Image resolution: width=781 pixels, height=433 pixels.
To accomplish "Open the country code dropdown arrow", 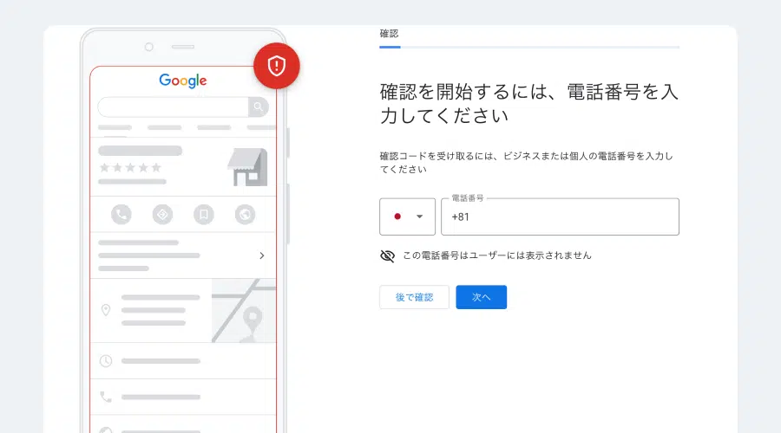I will pos(419,216).
